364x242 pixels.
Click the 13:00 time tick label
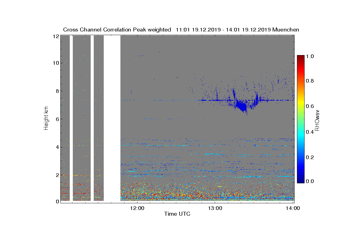click(215, 208)
